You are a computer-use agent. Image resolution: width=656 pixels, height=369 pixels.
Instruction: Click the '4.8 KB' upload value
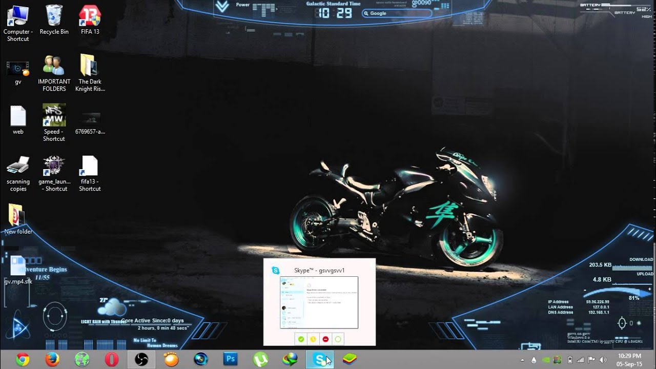point(602,280)
